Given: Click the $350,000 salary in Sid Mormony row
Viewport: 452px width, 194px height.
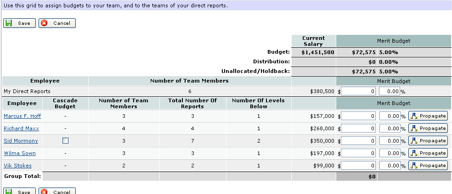Looking at the screenshot, I should (322, 141).
